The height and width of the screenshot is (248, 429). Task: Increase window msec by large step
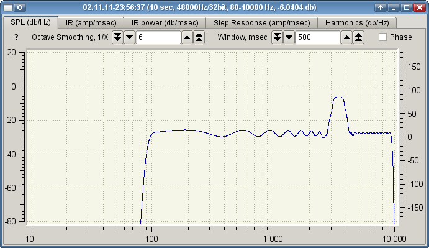tap(359, 37)
